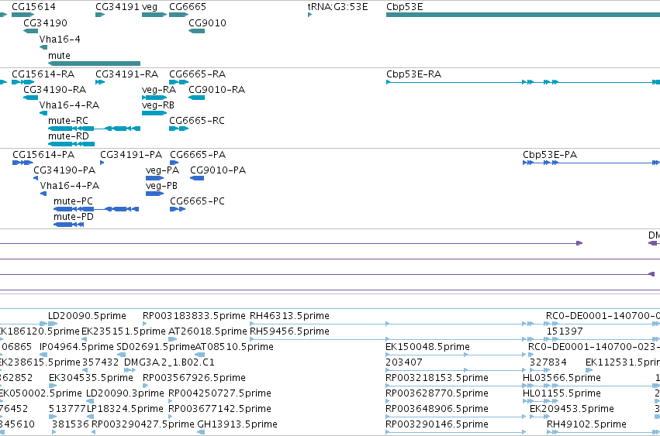Select the CG15614 gene label
The image size is (660, 436).
tap(33, 7)
